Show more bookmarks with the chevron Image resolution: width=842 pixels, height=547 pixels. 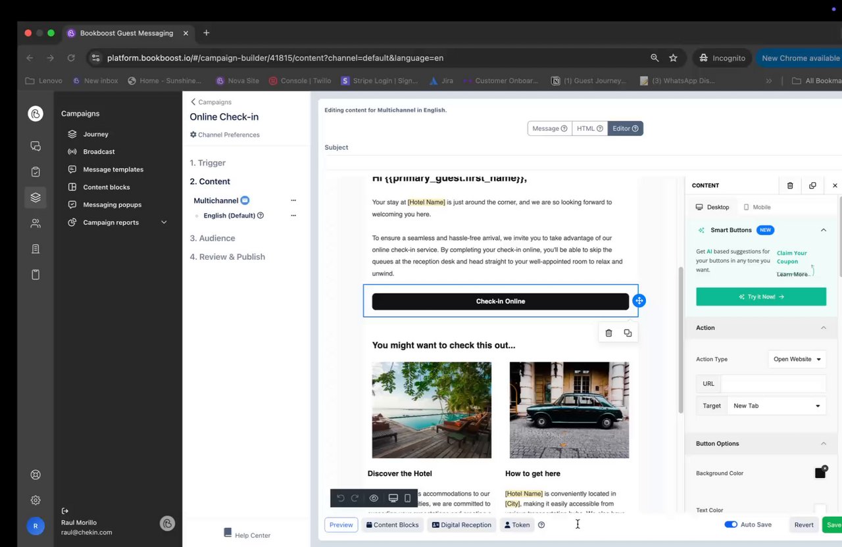coord(769,81)
